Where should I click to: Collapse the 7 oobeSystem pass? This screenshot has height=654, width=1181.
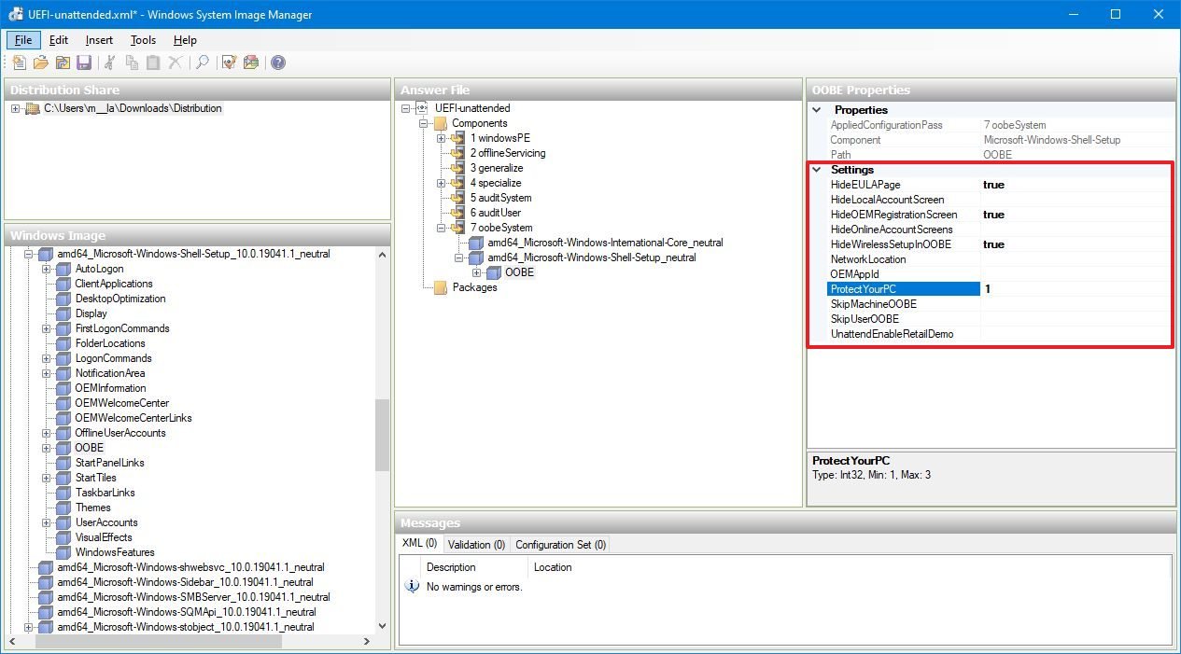[x=441, y=228]
